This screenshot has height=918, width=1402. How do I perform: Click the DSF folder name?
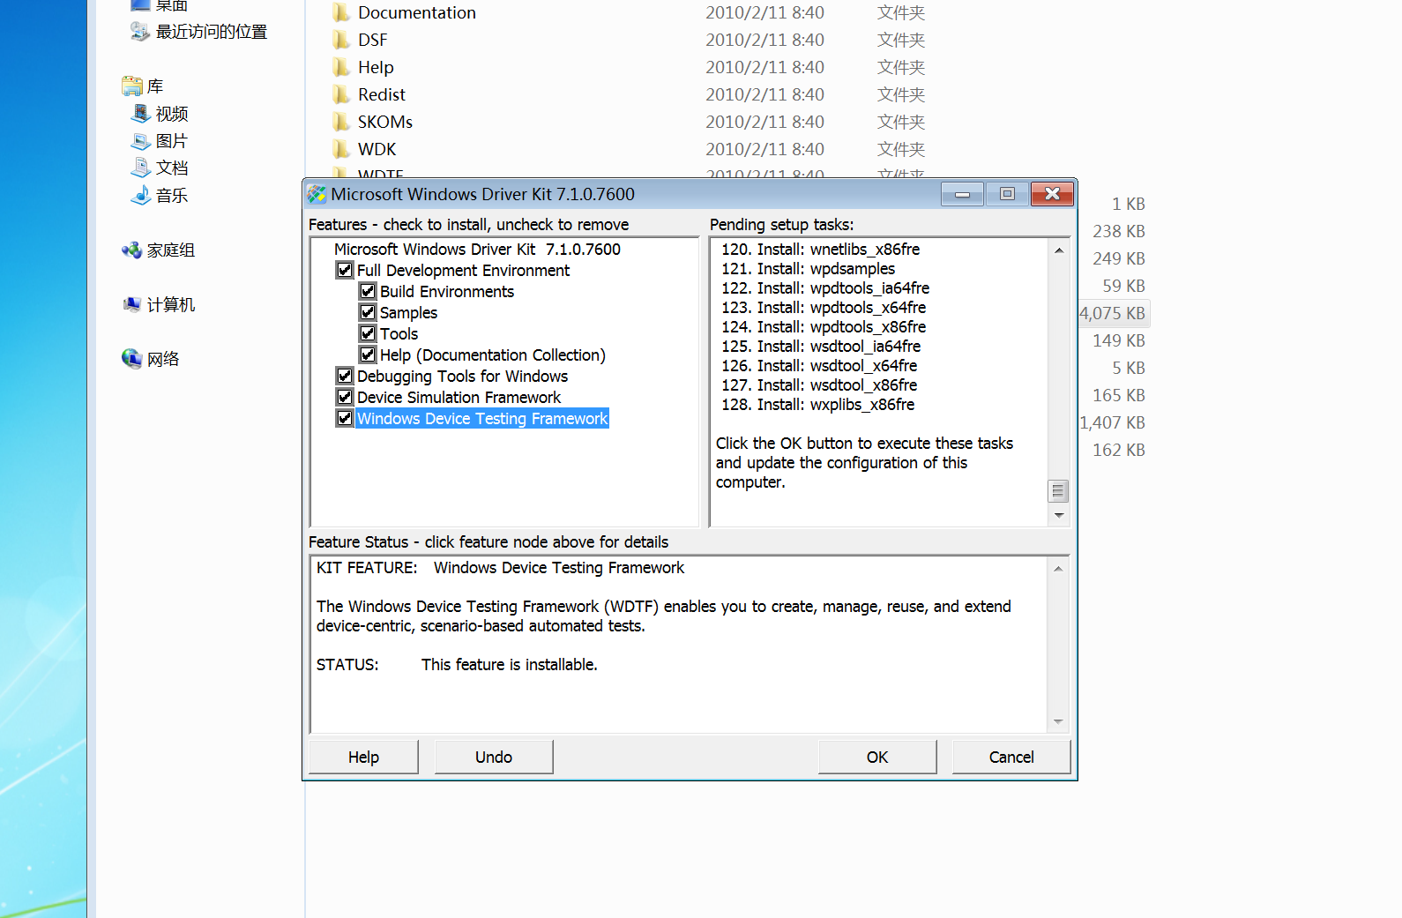coord(373,40)
